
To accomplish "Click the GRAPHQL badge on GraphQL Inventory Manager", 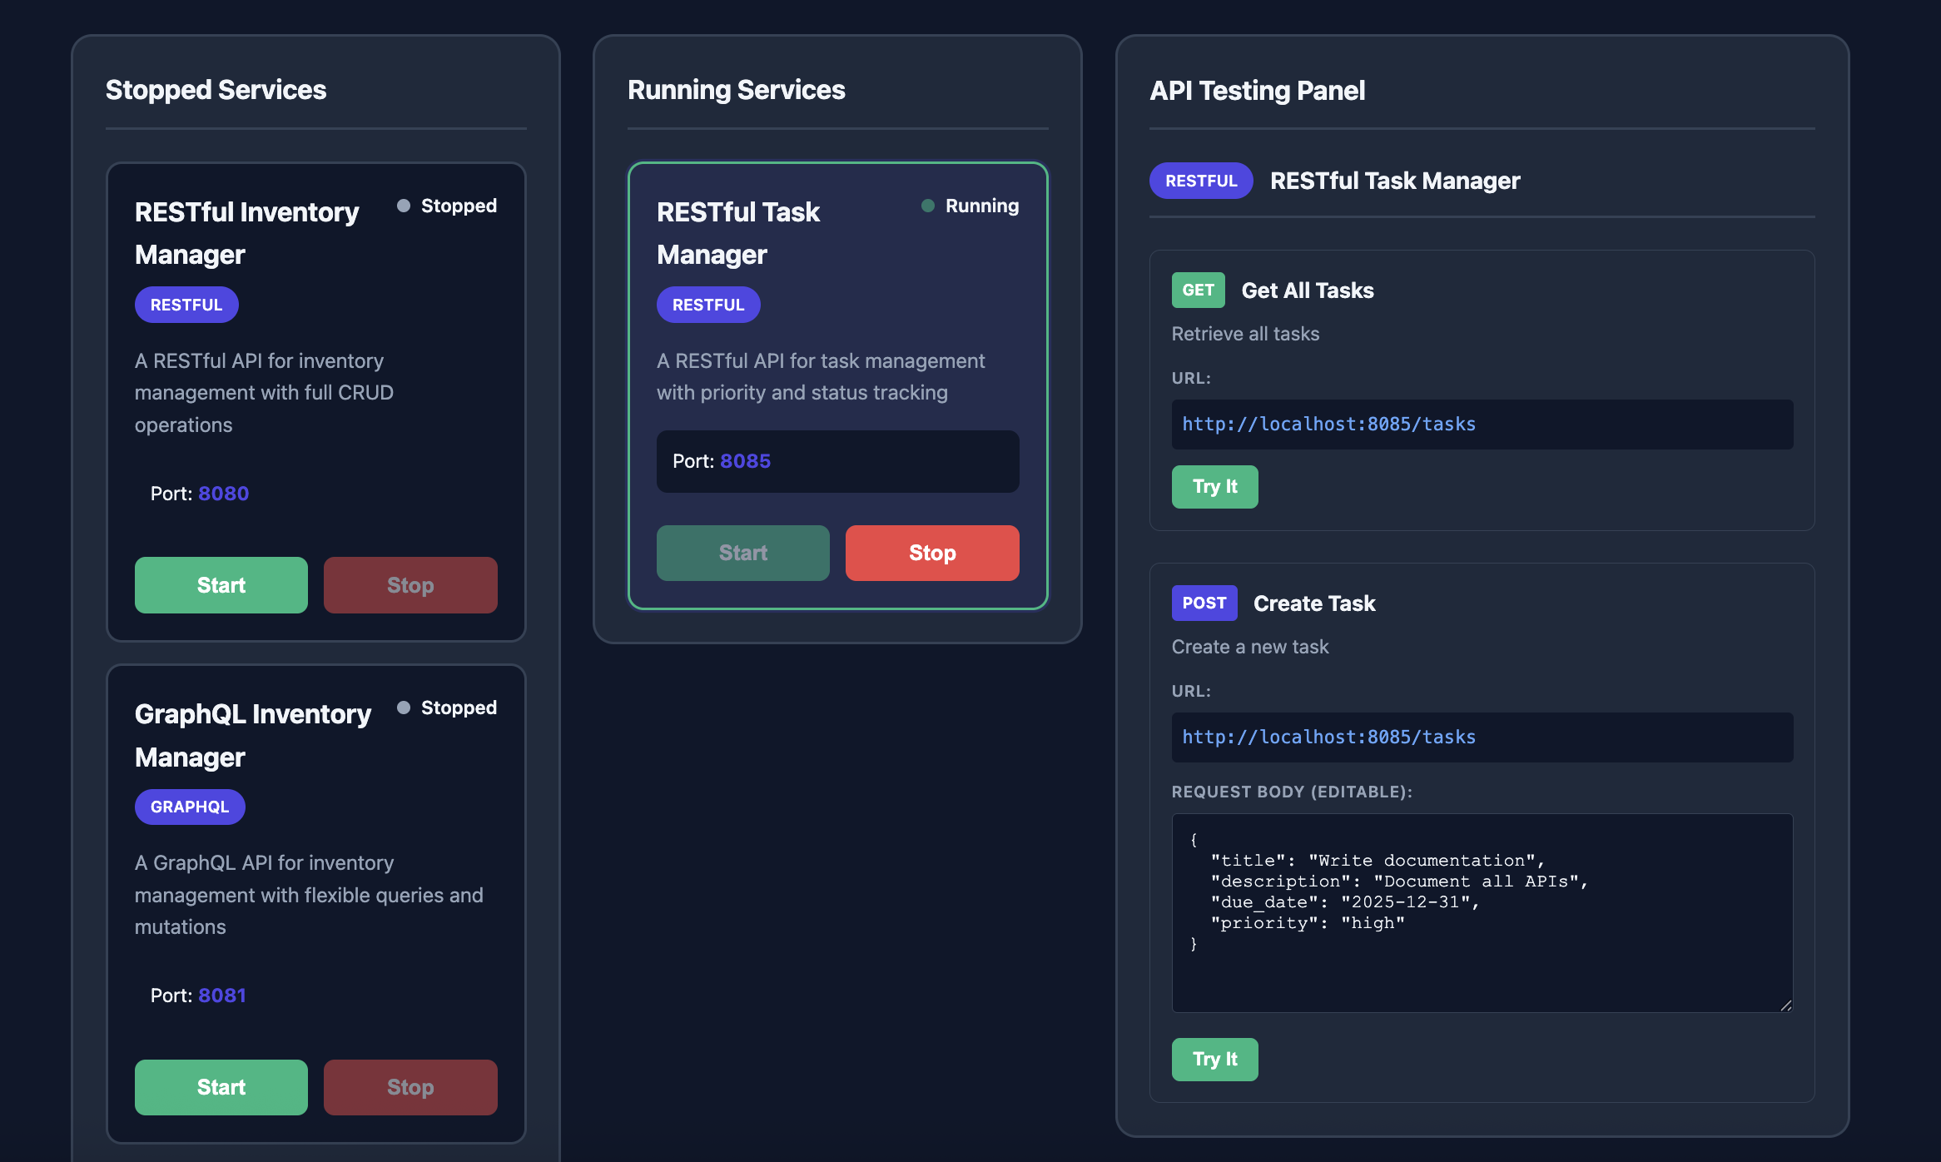I will (x=190, y=806).
